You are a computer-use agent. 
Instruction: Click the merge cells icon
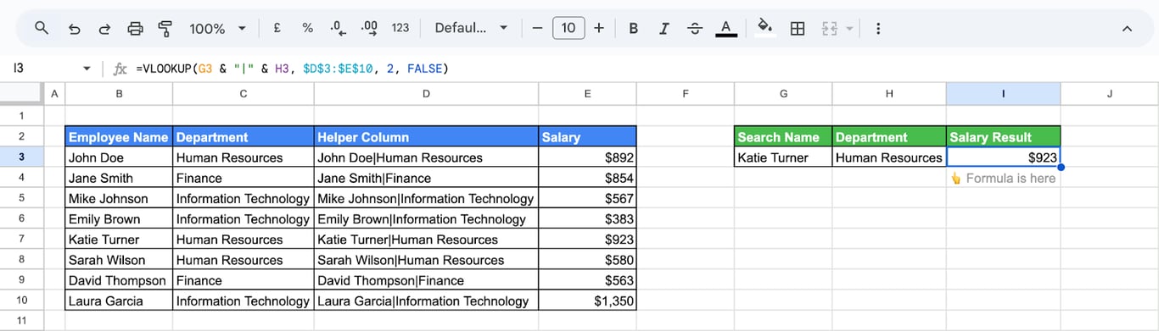pyautogui.click(x=829, y=28)
